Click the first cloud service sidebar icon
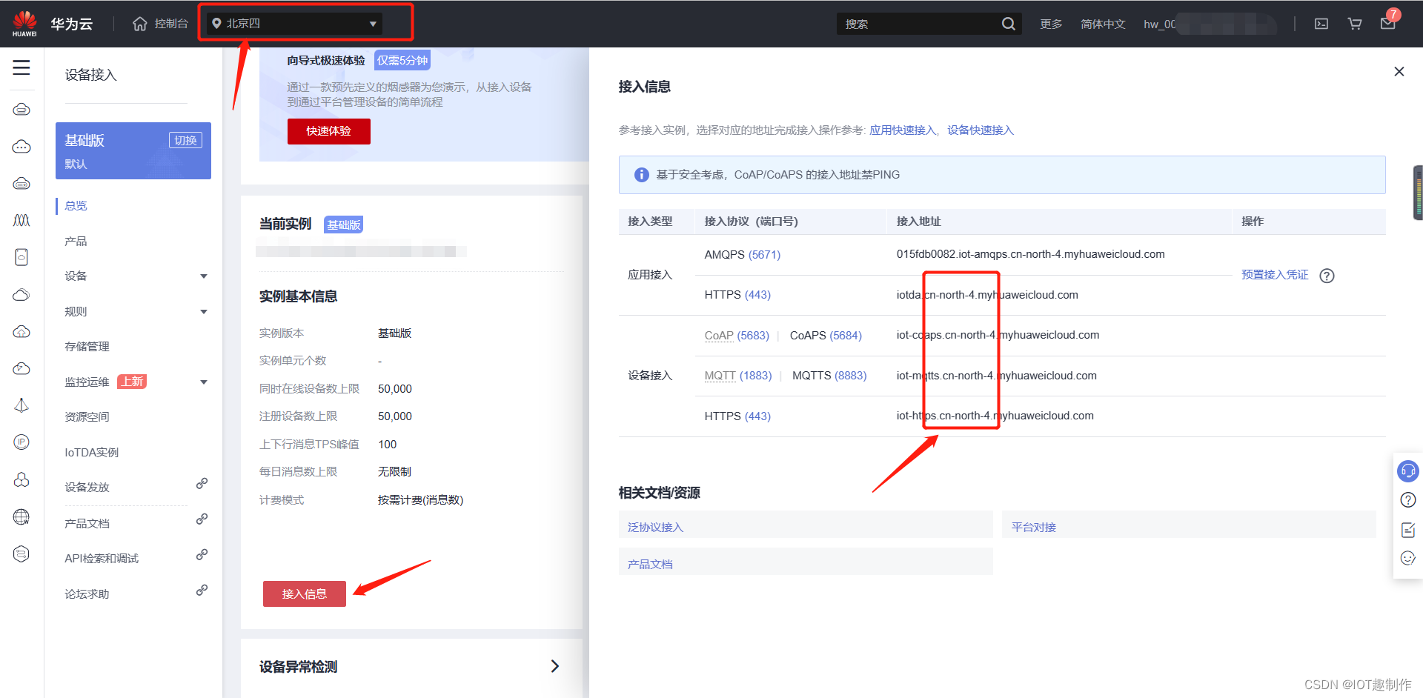The image size is (1423, 698). pos(21,110)
